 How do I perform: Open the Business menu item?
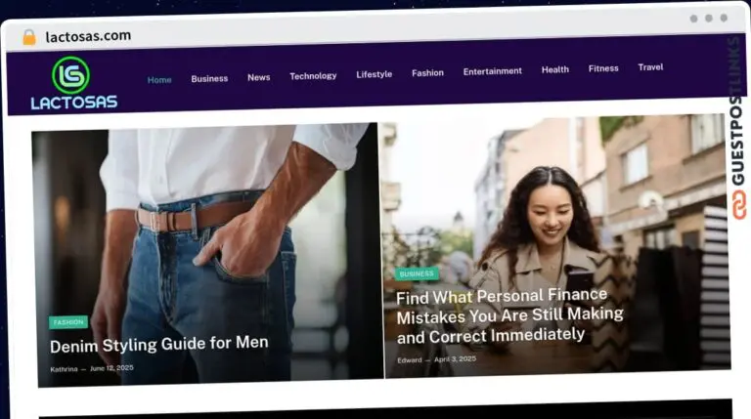pyautogui.click(x=209, y=79)
